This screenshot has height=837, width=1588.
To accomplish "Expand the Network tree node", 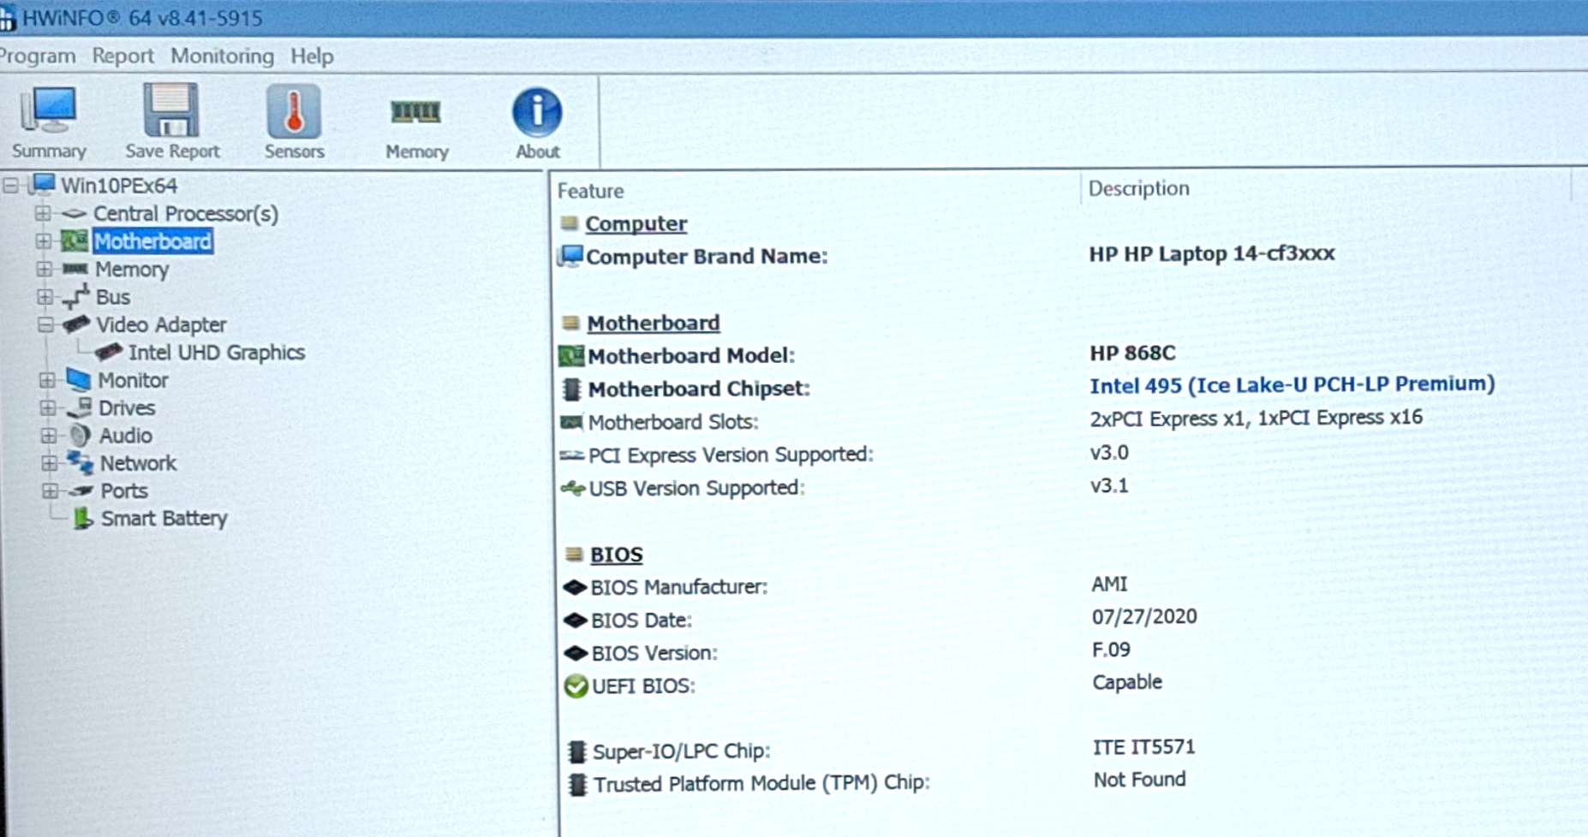I will click(x=50, y=463).
